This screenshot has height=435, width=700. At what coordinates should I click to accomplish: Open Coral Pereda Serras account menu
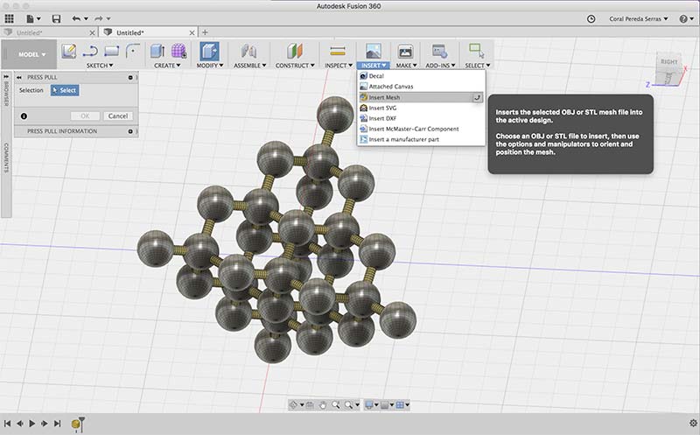click(x=639, y=18)
